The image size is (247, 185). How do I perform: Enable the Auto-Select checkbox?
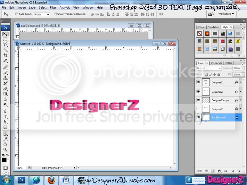pyautogui.click(x=17, y=14)
